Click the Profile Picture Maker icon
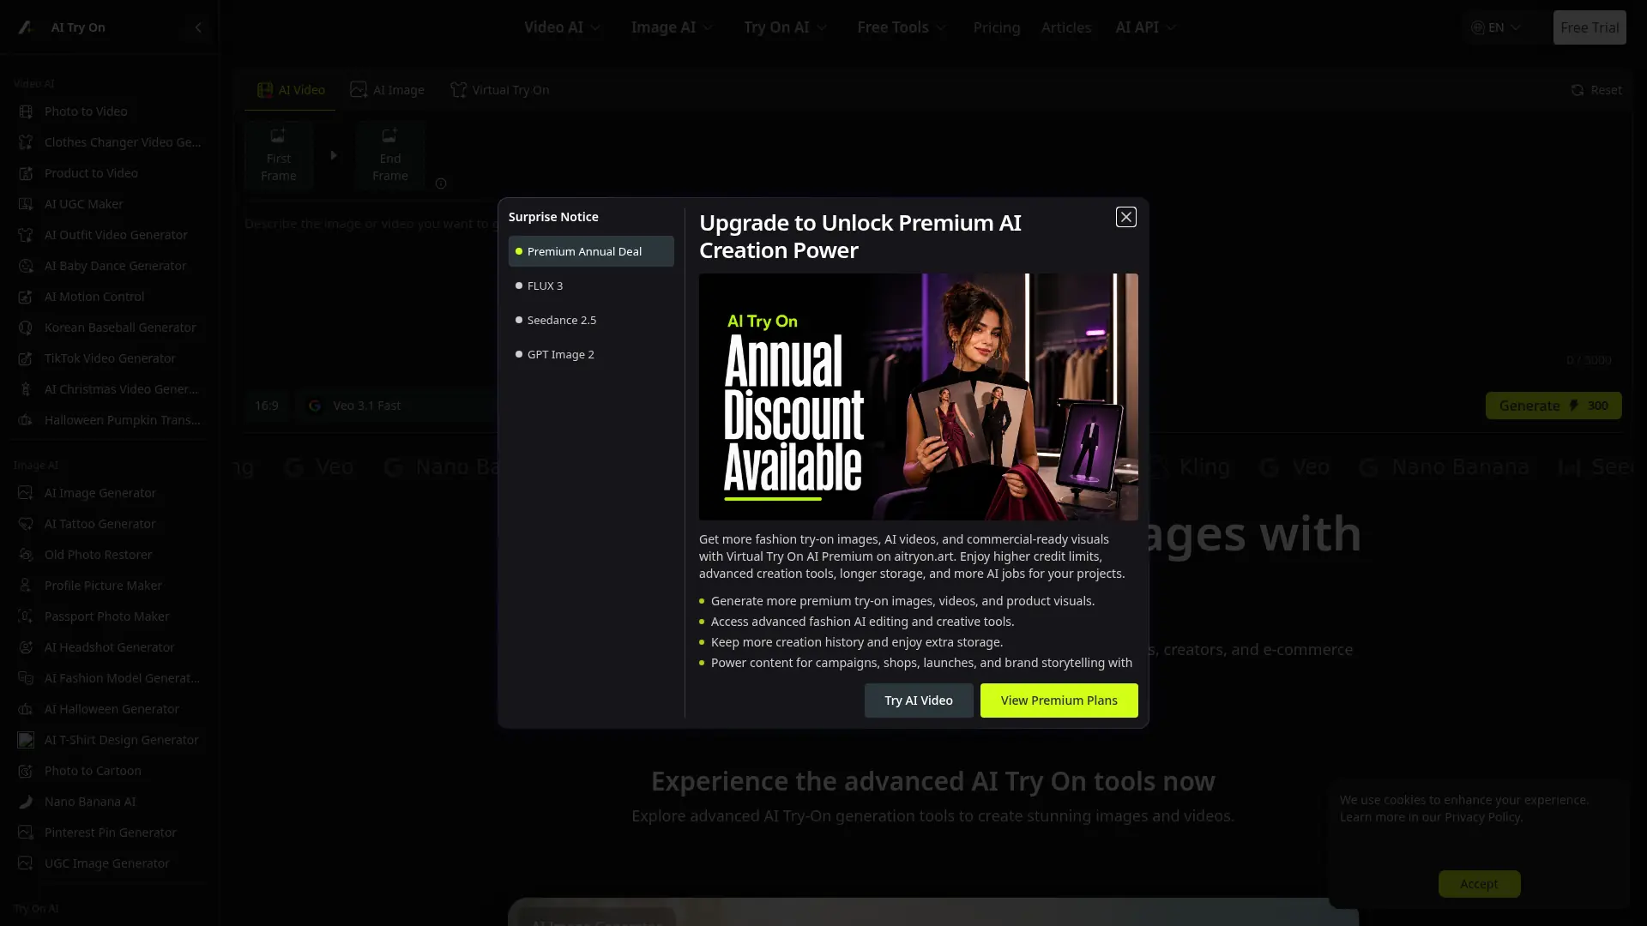The width and height of the screenshot is (1647, 926). tap(26, 586)
